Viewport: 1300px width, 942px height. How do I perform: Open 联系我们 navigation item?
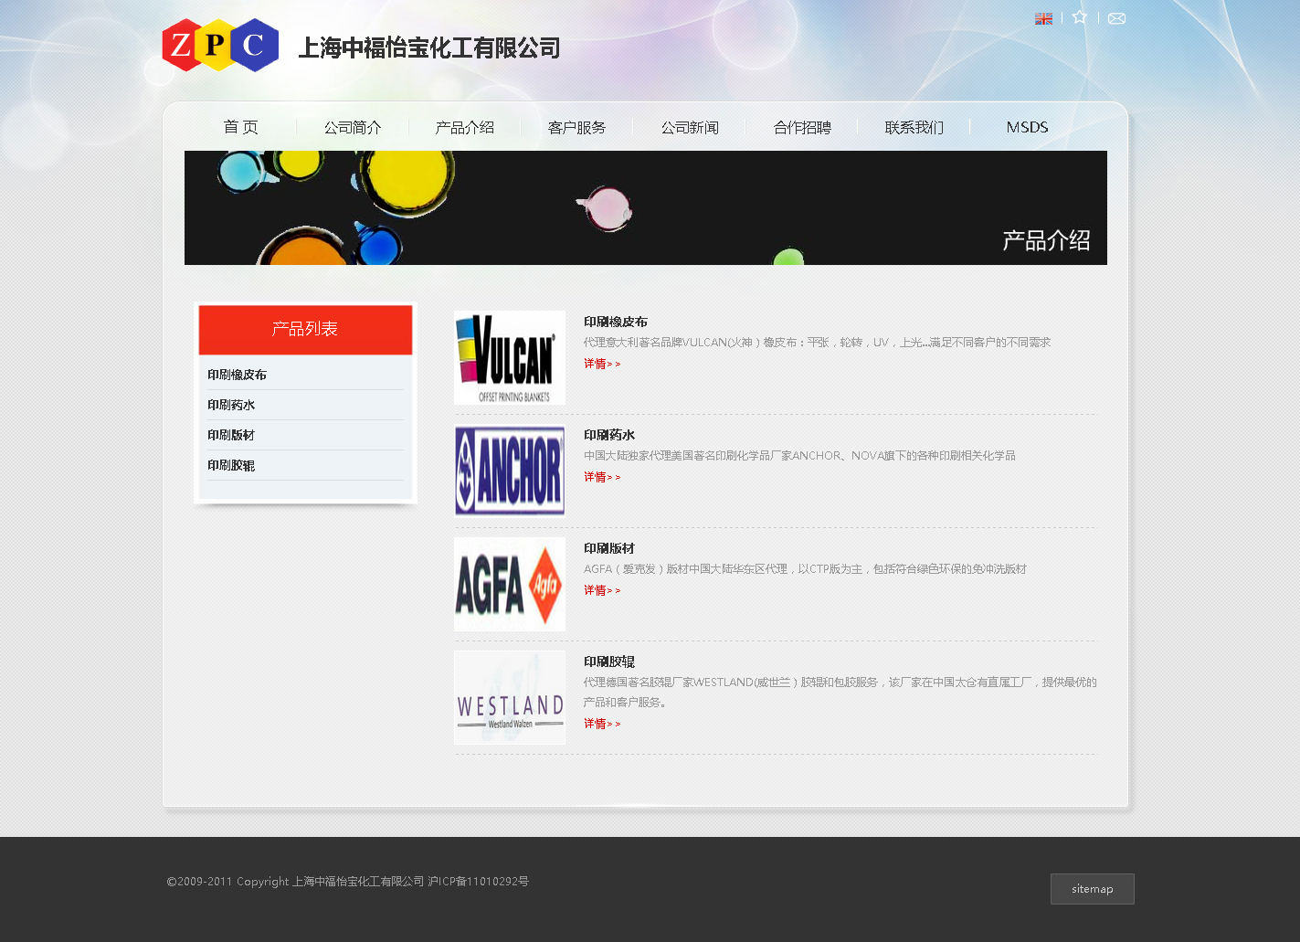click(914, 127)
